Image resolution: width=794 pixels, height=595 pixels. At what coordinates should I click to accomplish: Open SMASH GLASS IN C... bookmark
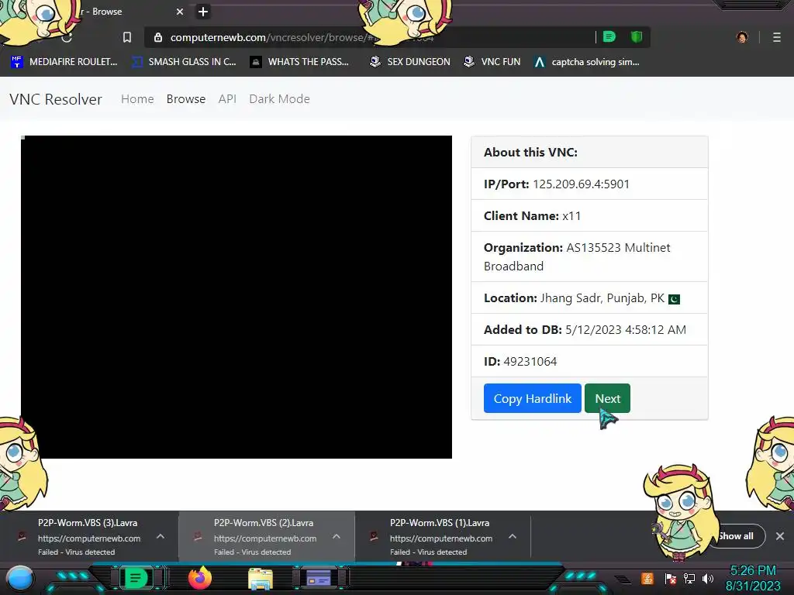(185, 62)
